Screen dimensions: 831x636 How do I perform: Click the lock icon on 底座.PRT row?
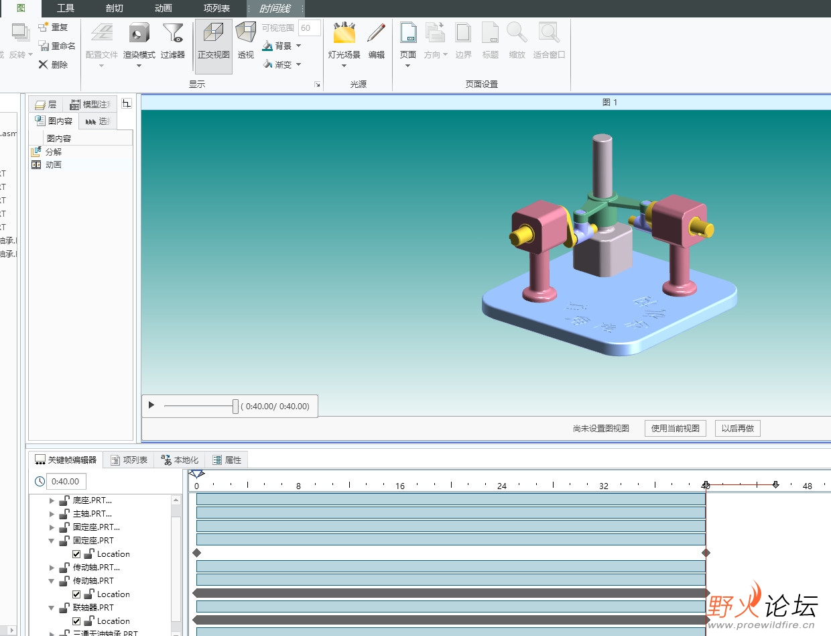coord(64,500)
